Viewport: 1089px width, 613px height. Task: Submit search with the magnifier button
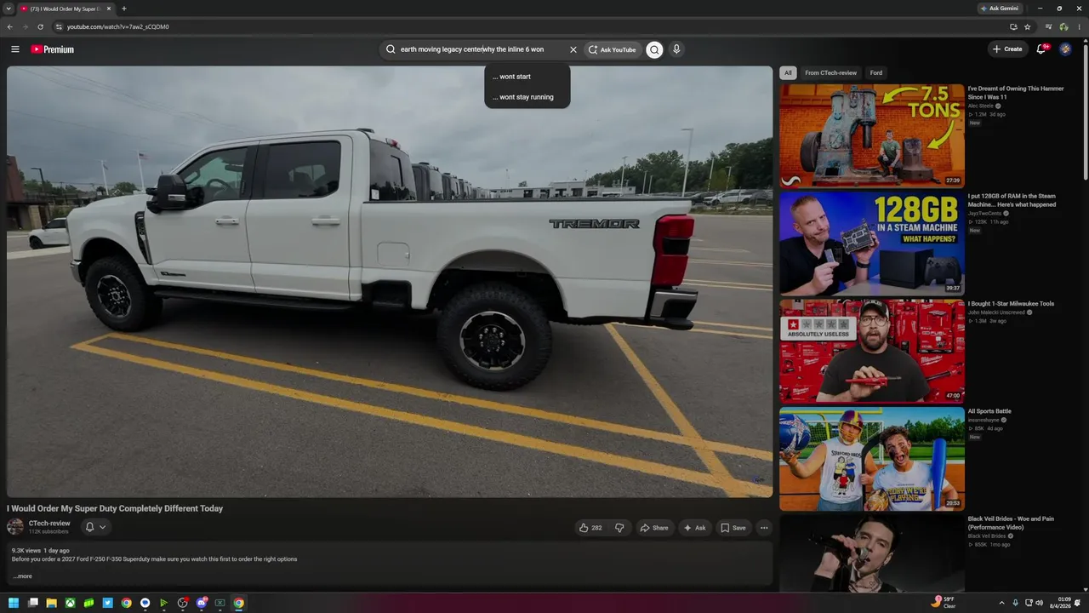tap(654, 49)
